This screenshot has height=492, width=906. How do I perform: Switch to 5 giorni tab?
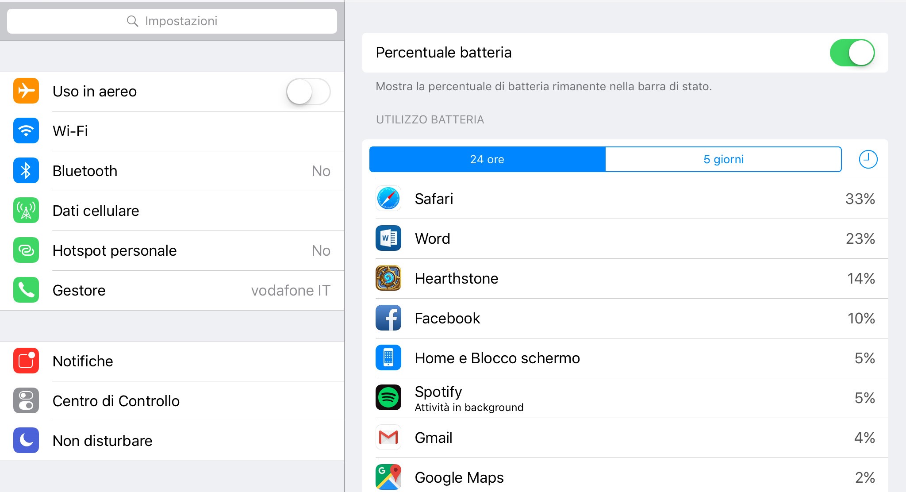tap(723, 159)
